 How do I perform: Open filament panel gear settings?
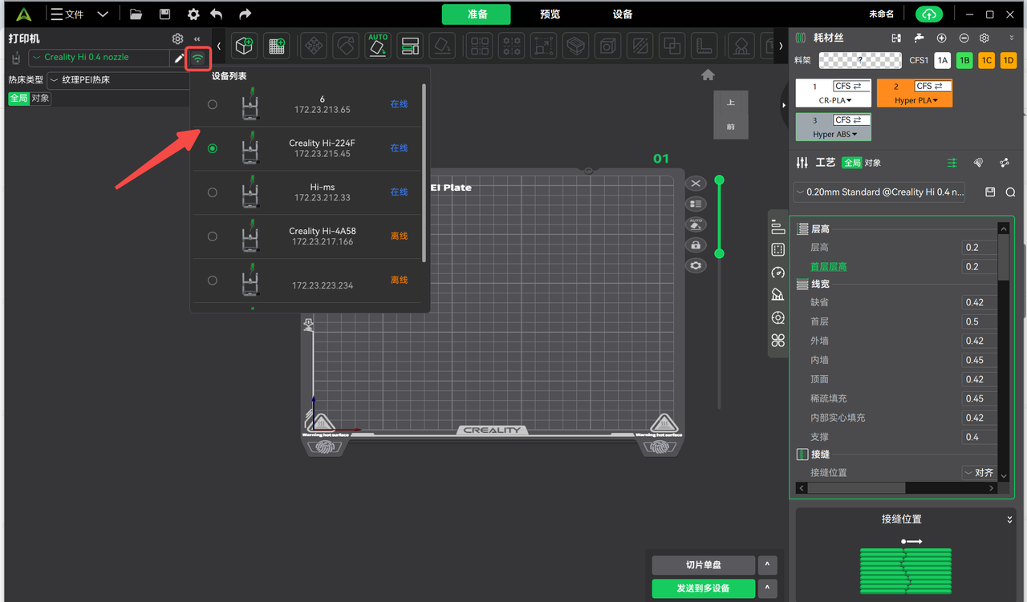[x=984, y=38]
